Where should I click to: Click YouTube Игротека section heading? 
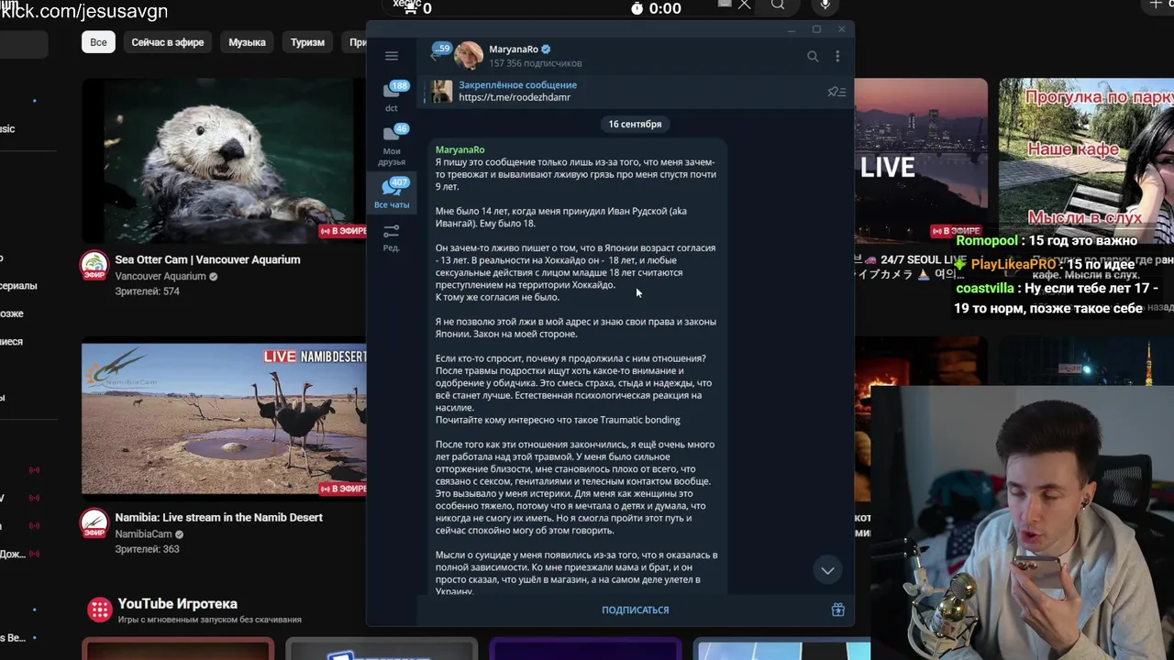[x=177, y=603]
